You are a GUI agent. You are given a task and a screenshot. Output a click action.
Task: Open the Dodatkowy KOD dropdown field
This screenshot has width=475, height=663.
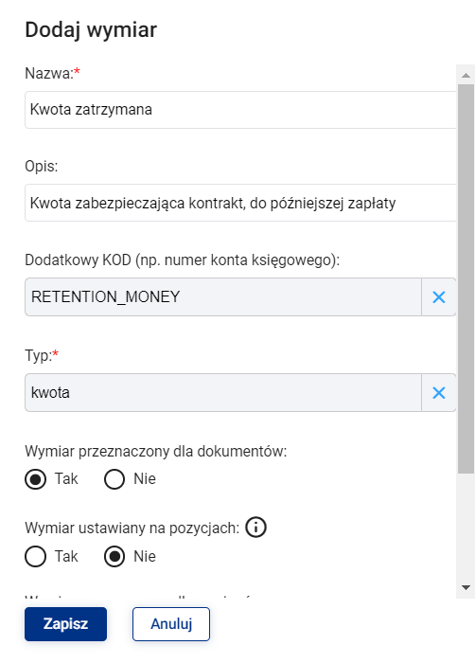point(223,297)
